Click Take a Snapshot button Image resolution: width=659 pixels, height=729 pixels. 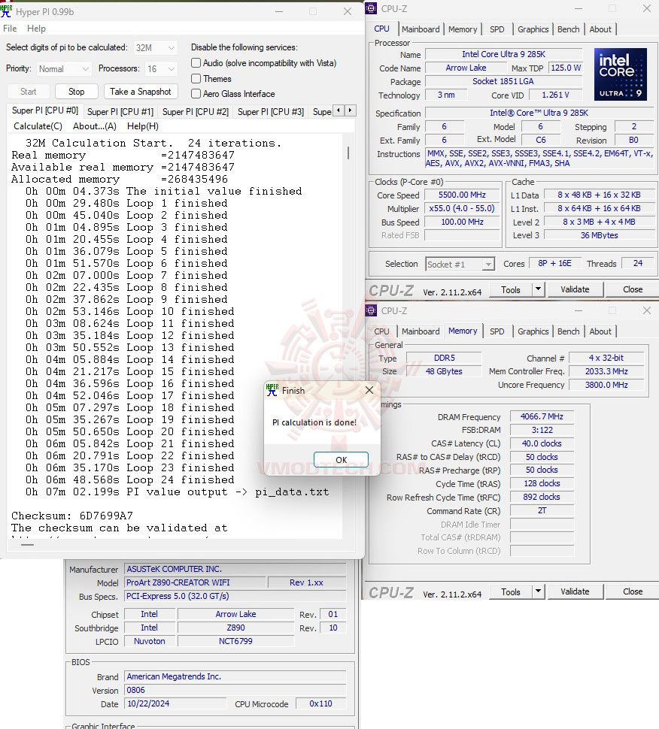[x=141, y=92]
